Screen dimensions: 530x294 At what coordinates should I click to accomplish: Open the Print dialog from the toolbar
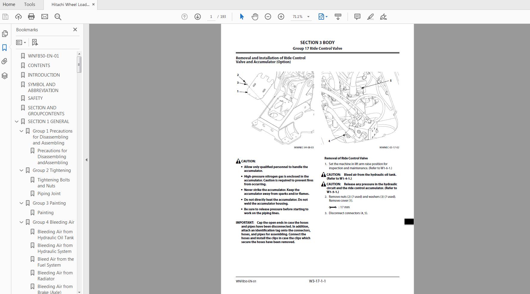pos(31,16)
